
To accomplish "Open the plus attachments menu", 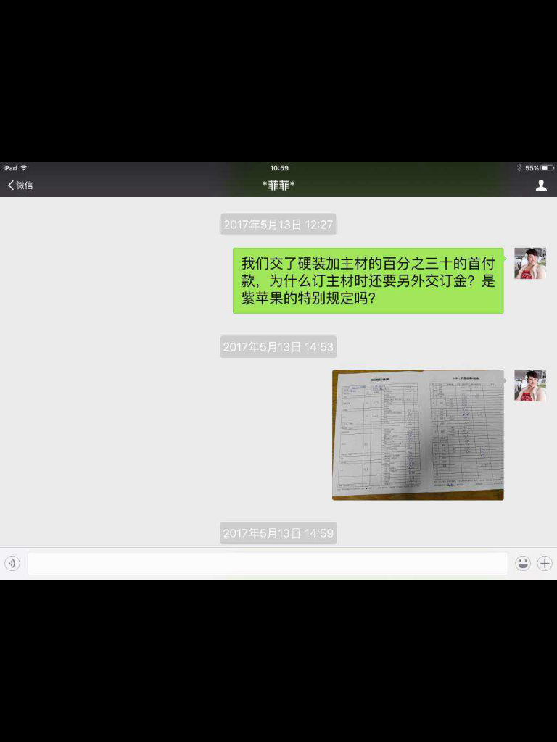I will click(x=545, y=563).
